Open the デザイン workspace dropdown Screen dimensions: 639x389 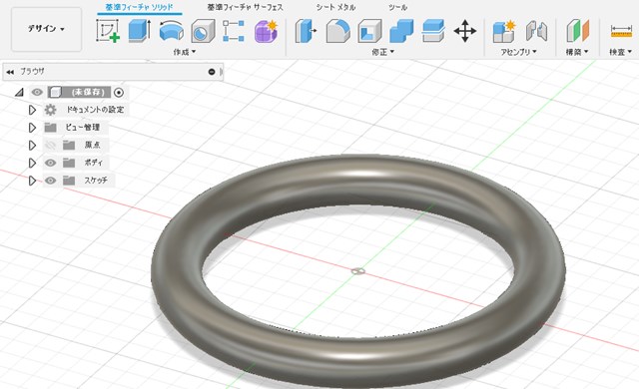pos(46,29)
